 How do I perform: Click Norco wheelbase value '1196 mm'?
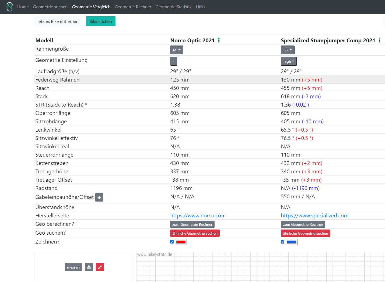pyautogui.click(x=181, y=188)
